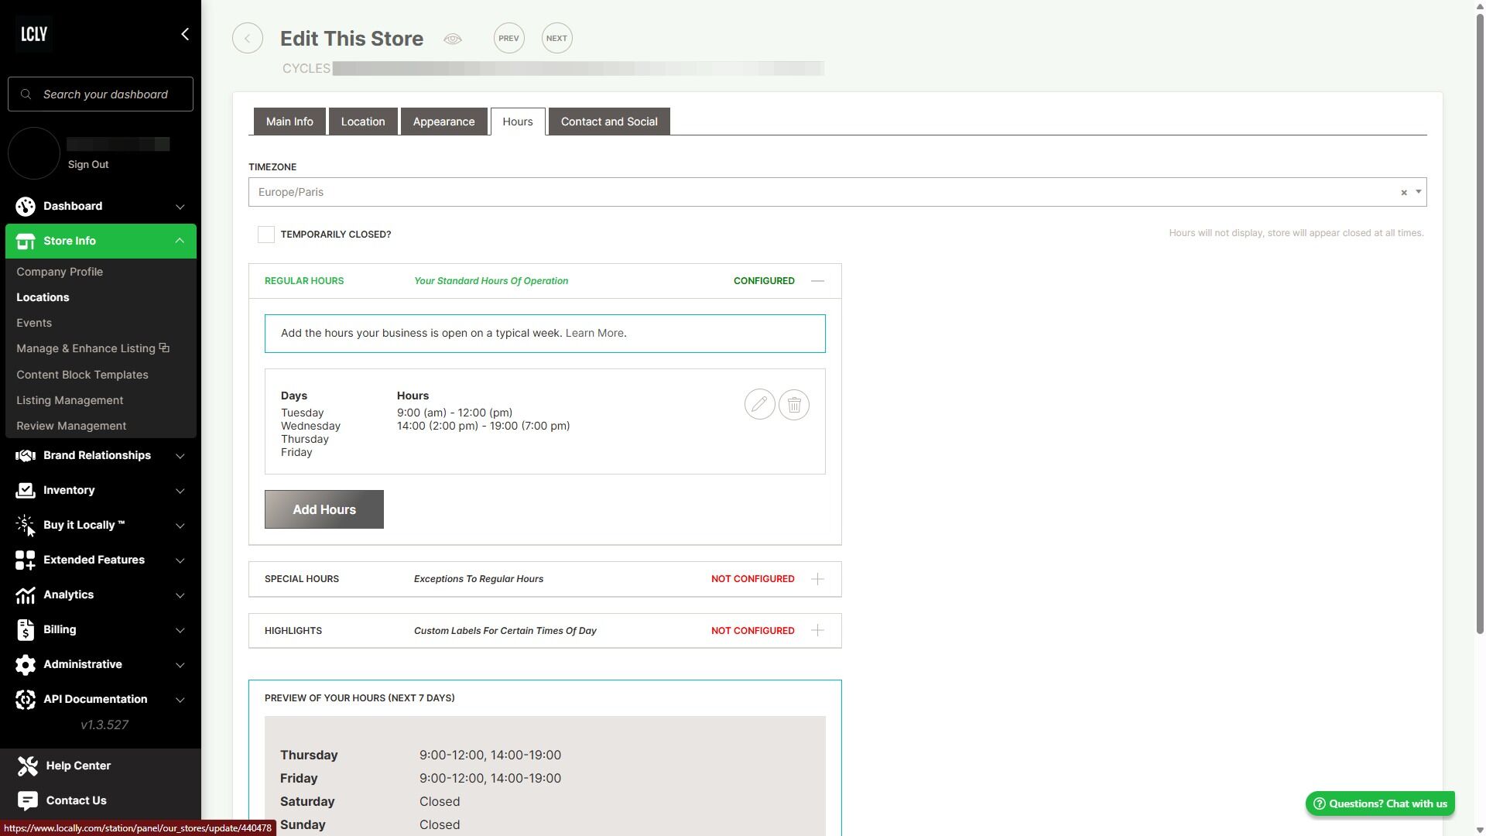The width and height of the screenshot is (1486, 836).
Task: Expand the Special Hours section
Action: [x=817, y=579]
